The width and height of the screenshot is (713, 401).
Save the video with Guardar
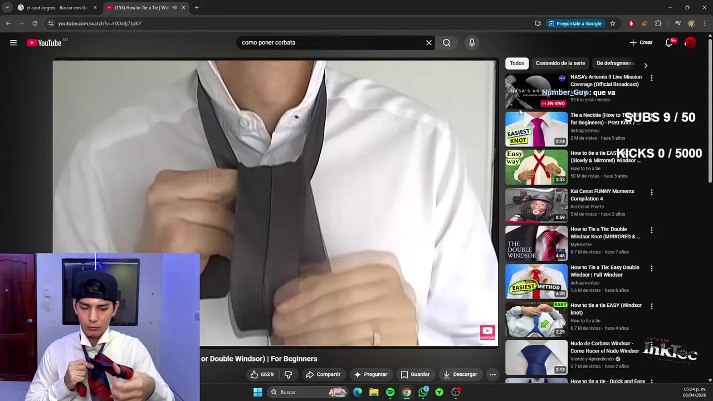click(x=415, y=374)
